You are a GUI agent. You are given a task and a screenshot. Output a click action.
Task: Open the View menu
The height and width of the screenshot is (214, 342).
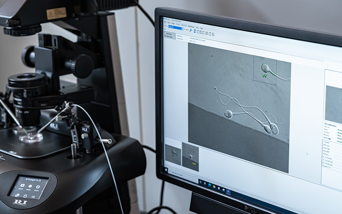pyautogui.click(x=169, y=23)
